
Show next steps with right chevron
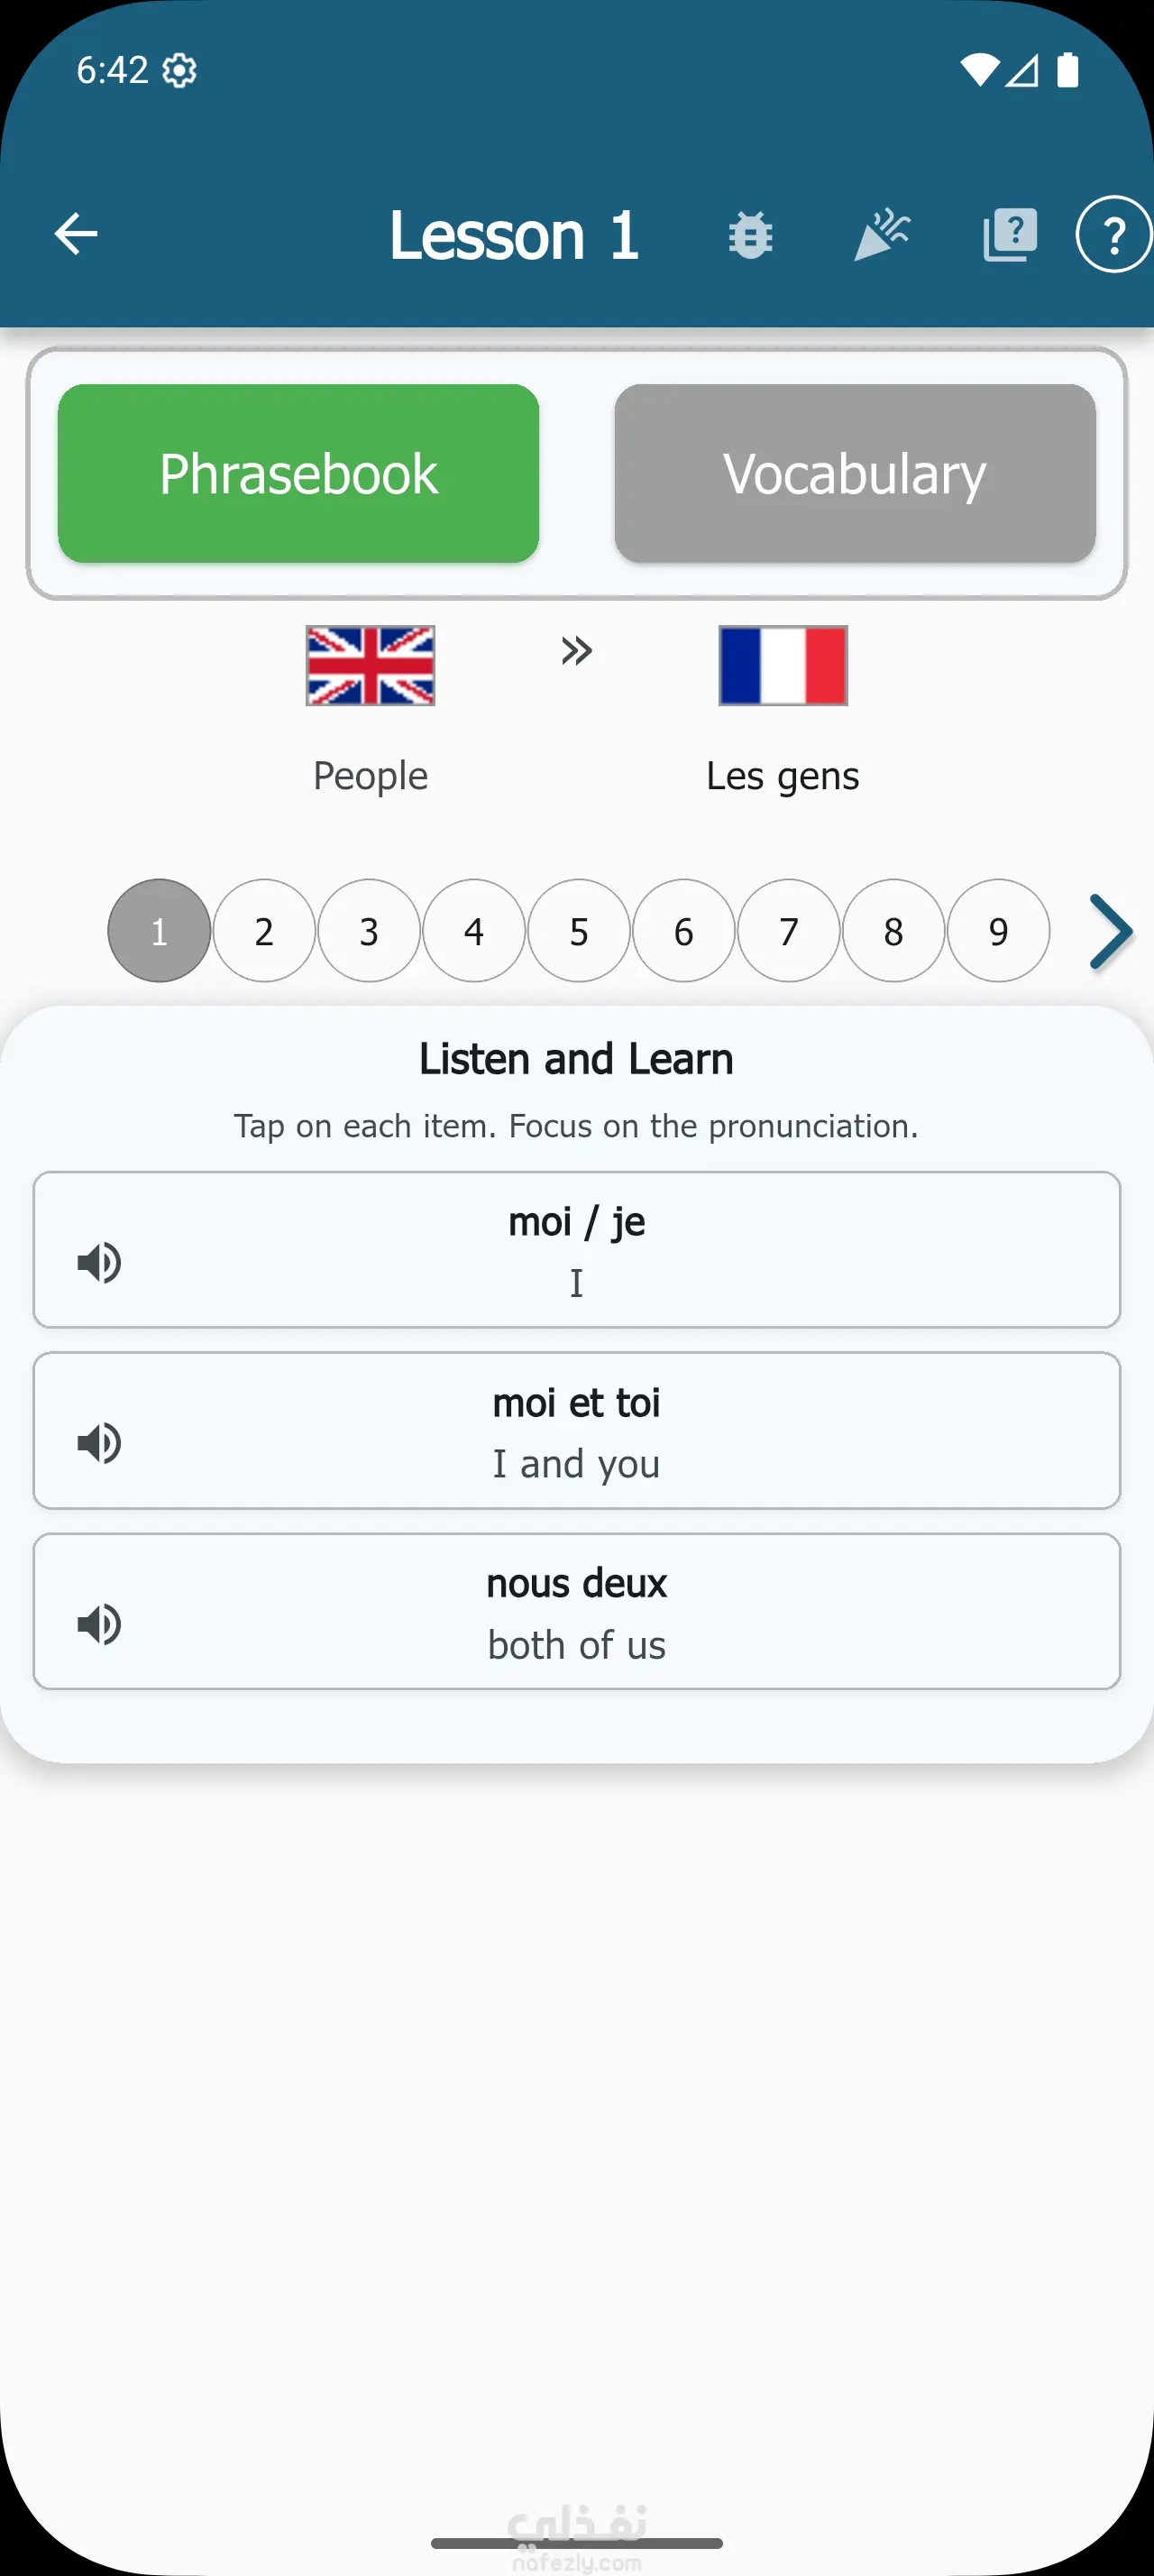pos(1110,931)
